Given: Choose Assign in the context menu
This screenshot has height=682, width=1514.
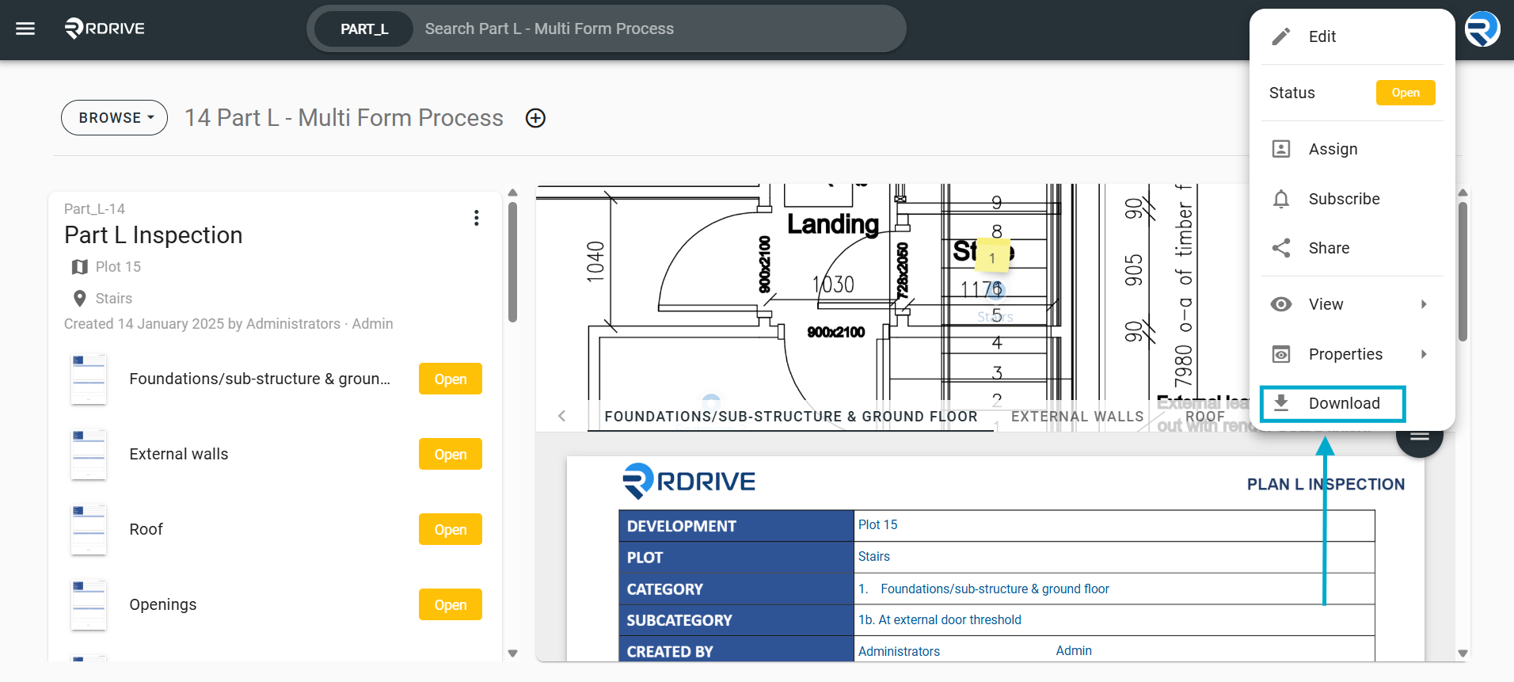Looking at the screenshot, I should 1352,149.
